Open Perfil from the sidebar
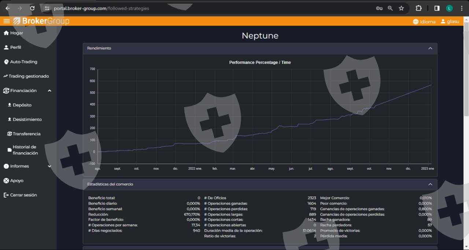The height and width of the screenshot is (250, 469). (15, 47)
